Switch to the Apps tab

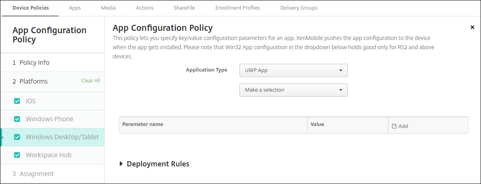click(x=75, y=8)
